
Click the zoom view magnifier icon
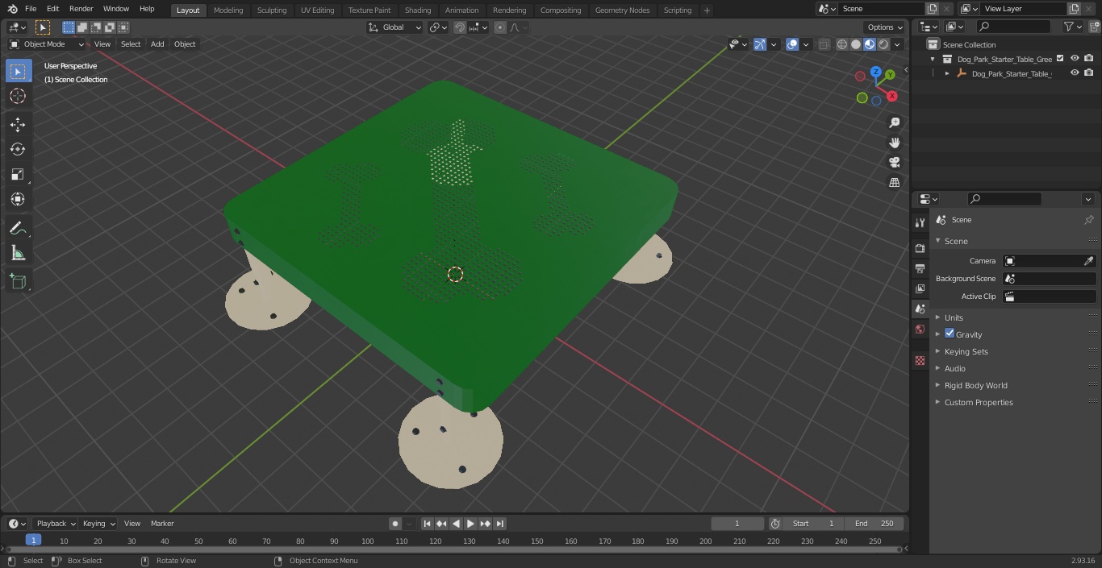point(895,122)
